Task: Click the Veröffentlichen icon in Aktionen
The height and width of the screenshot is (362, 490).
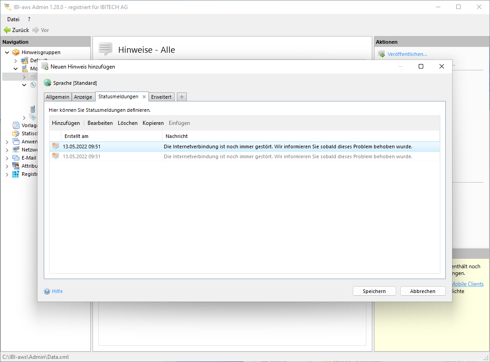Action: coord(381,54)
